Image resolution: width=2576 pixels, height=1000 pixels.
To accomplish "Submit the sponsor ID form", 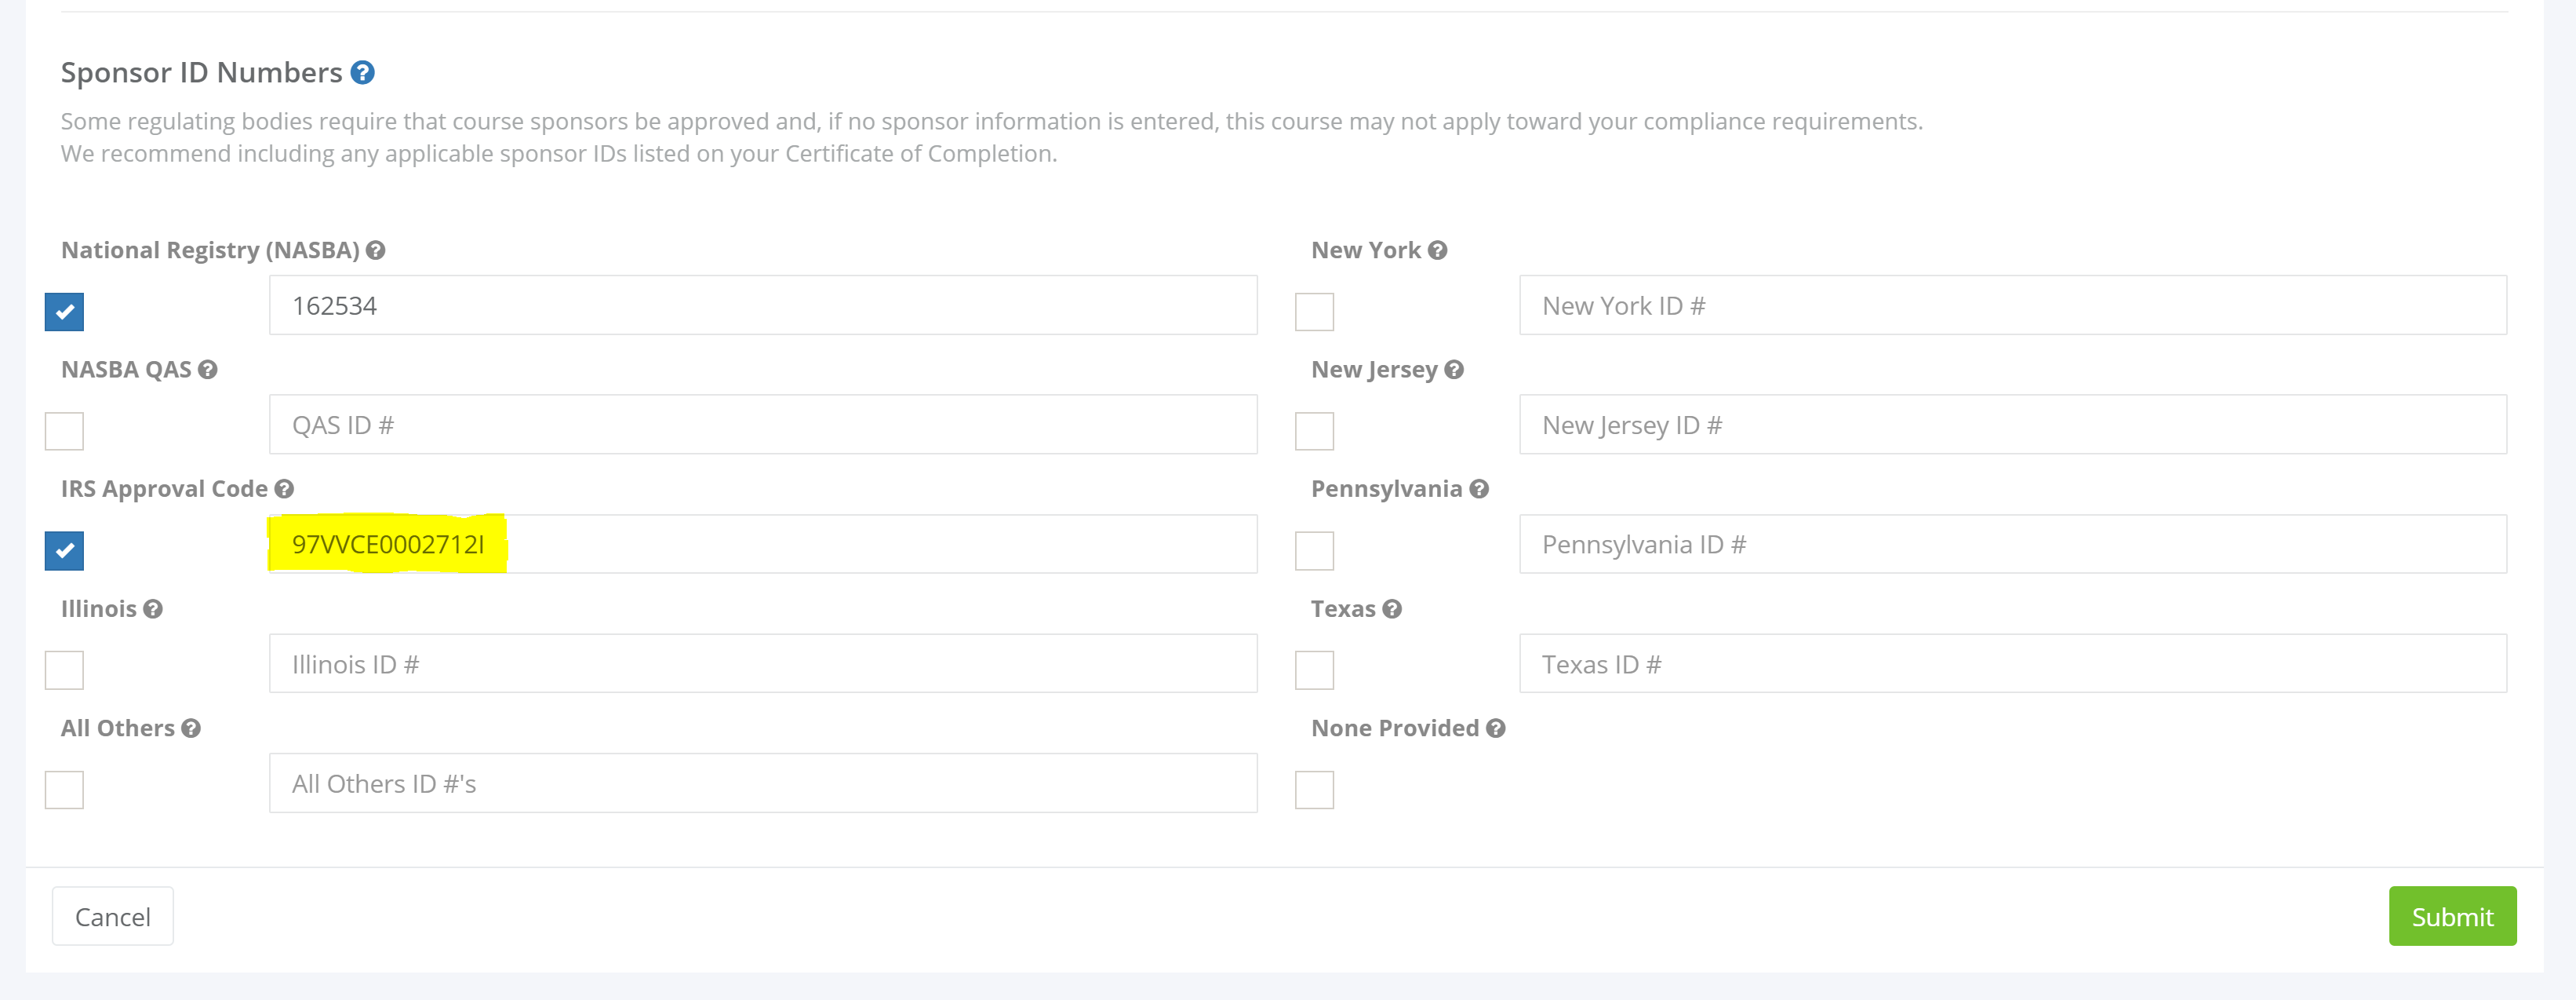I will (x=2452, y=916).
